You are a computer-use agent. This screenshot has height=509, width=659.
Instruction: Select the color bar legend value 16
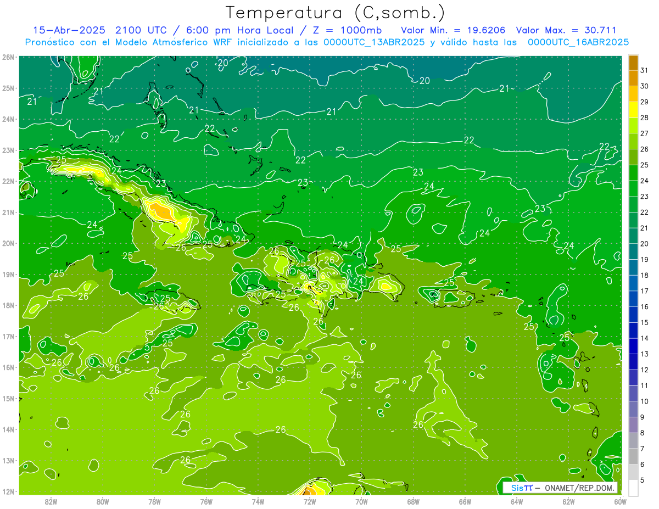point(645,306)
